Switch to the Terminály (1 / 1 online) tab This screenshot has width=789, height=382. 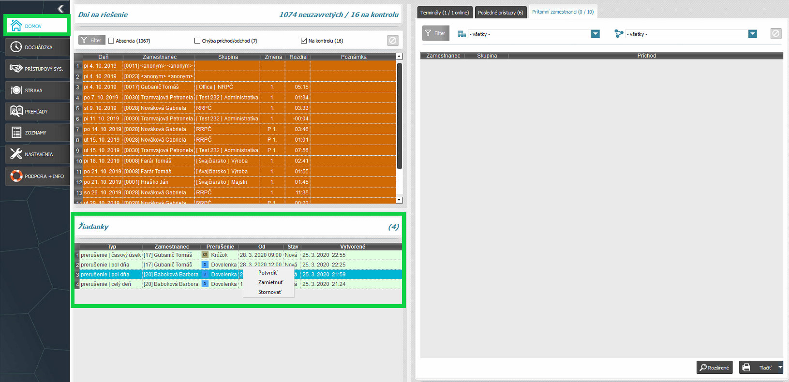(x=445, y=13)
